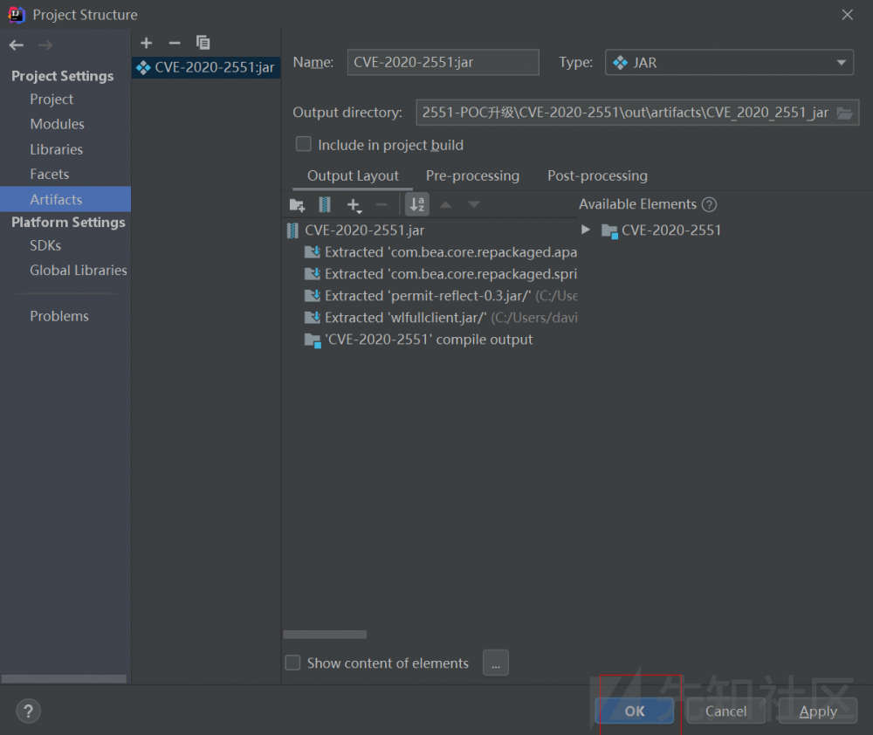
Task: Add a new artifact with plus icon
Action: tap(147, 43)
